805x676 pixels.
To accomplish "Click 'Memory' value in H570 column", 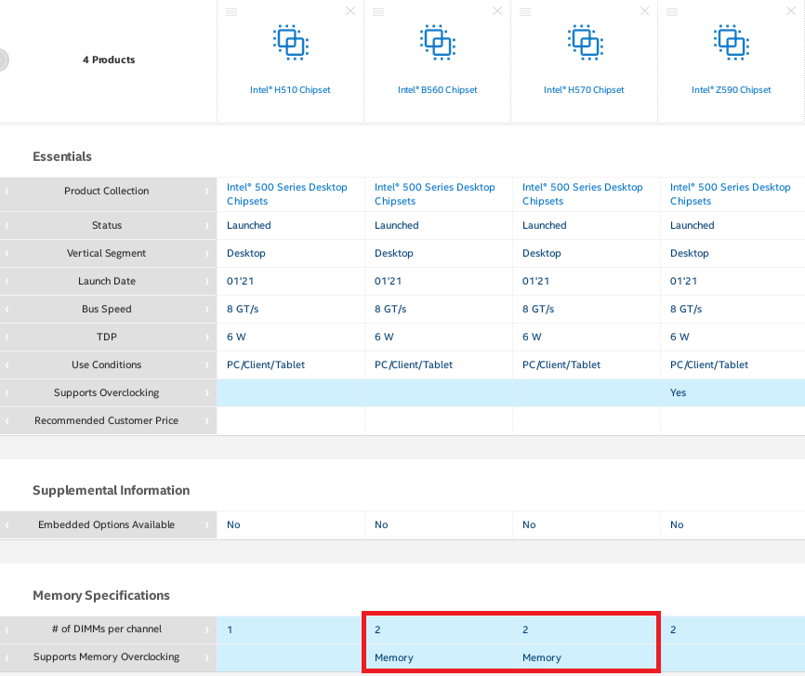I will click(x=542, y=657).
